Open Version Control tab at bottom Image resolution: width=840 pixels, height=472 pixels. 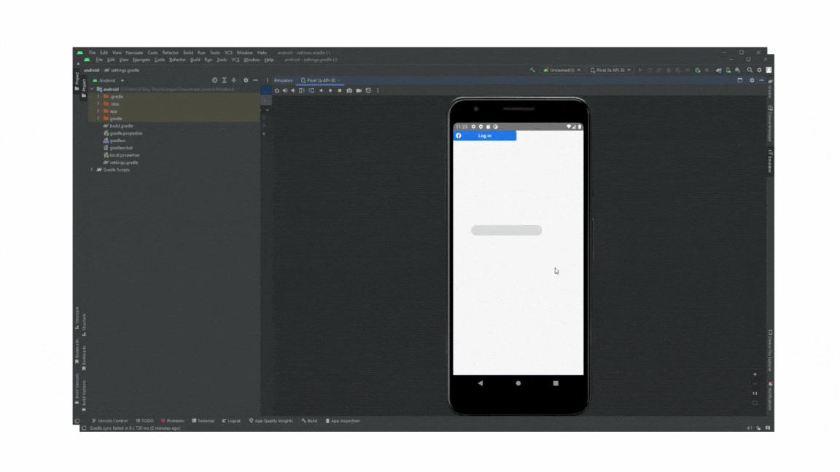pos(110,420)
